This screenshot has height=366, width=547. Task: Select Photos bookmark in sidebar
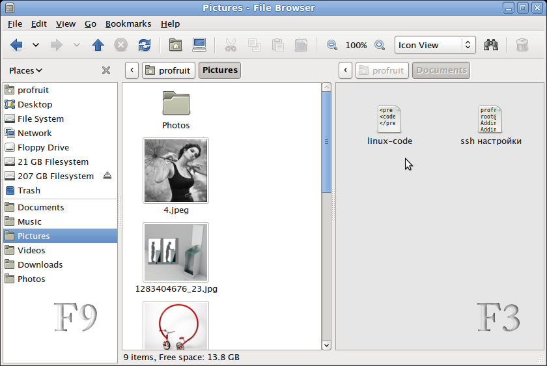(61, 279)
